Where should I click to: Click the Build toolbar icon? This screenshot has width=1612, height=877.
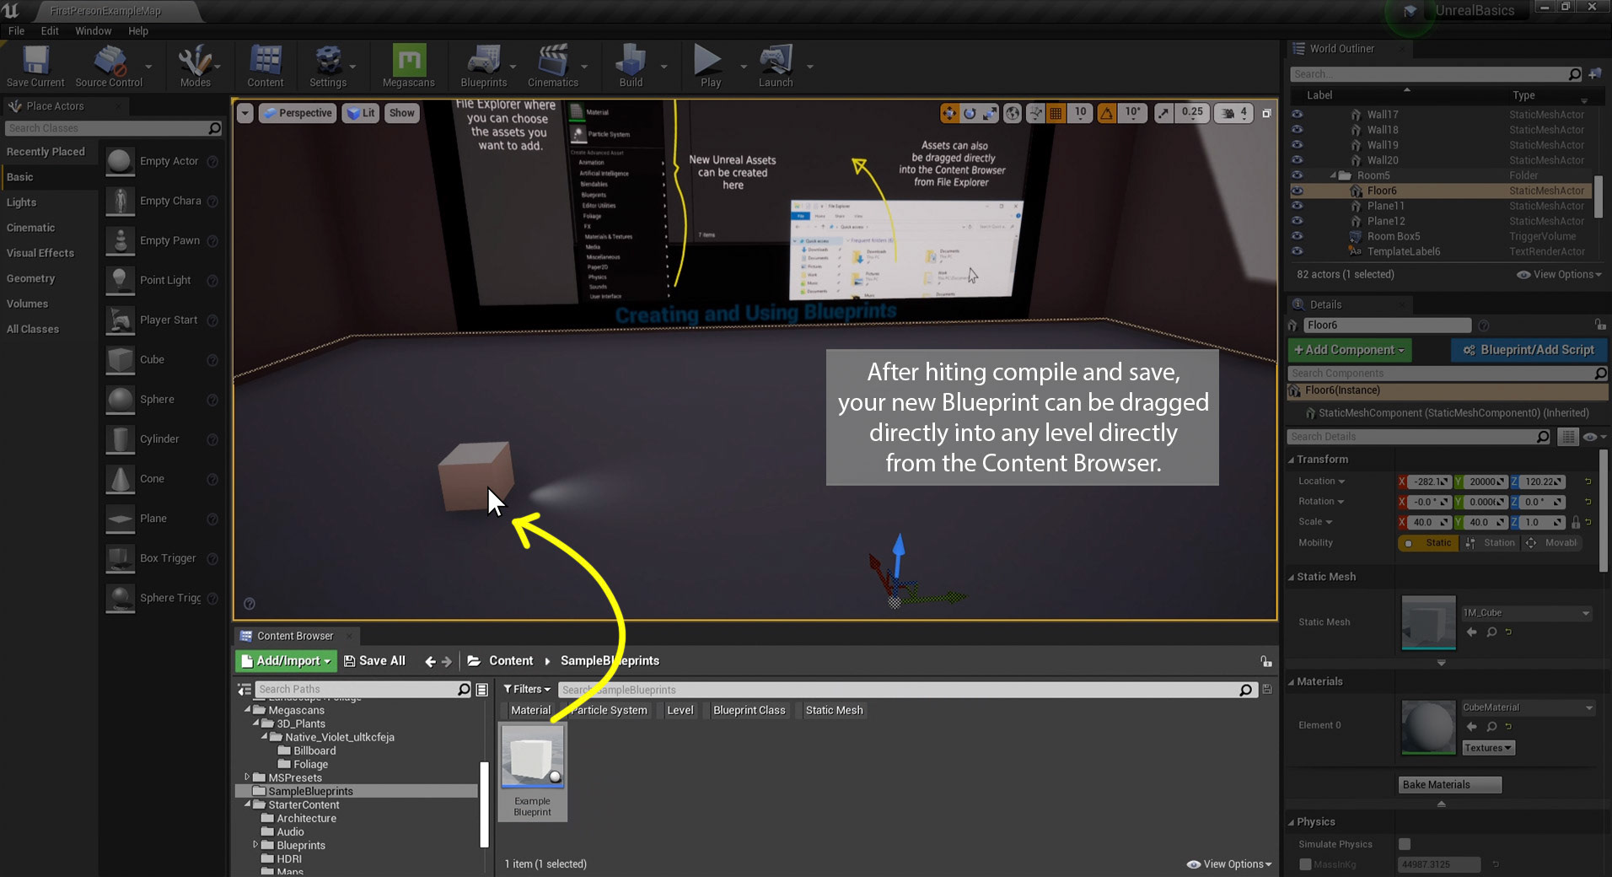(631, 66)
